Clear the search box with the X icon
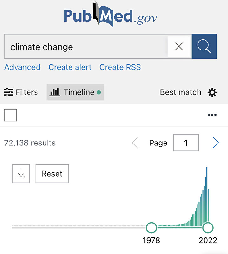The height and width of the screenshot is (254, 228). click(x=179, y=46)
